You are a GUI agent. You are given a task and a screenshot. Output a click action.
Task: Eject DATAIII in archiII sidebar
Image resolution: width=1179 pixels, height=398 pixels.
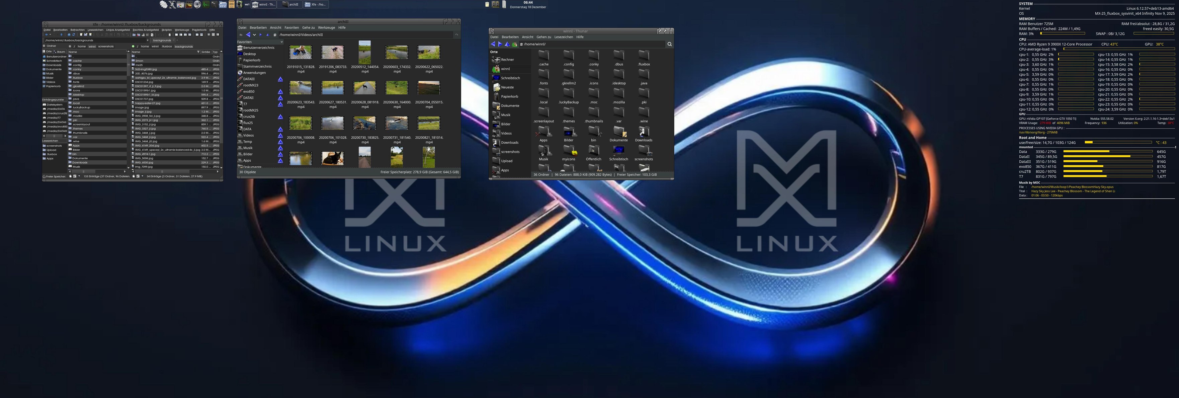[280, 79]
